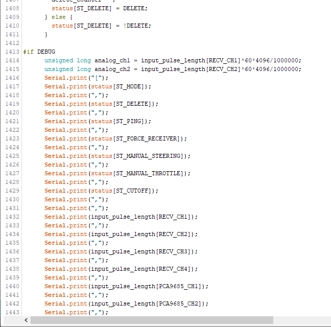Click the horizontal scrollbar left arrow
331x327 pixels.
click(26, 320)
